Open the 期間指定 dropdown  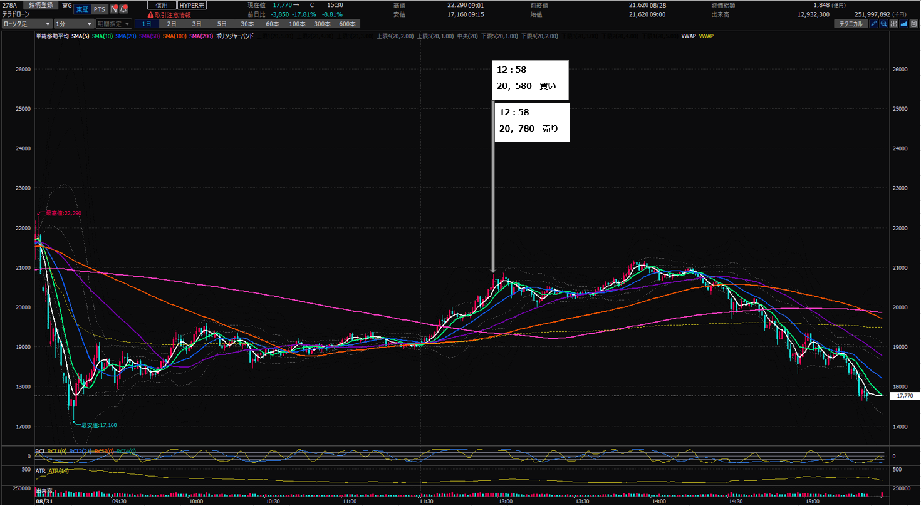[x=113, y=24]
